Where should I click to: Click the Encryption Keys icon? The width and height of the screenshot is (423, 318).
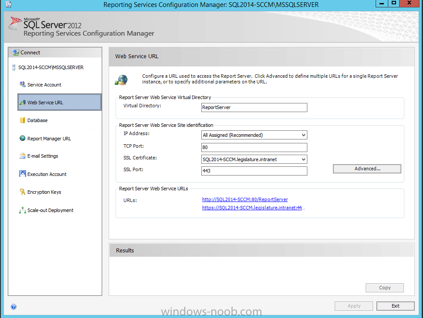click(23, 192)
